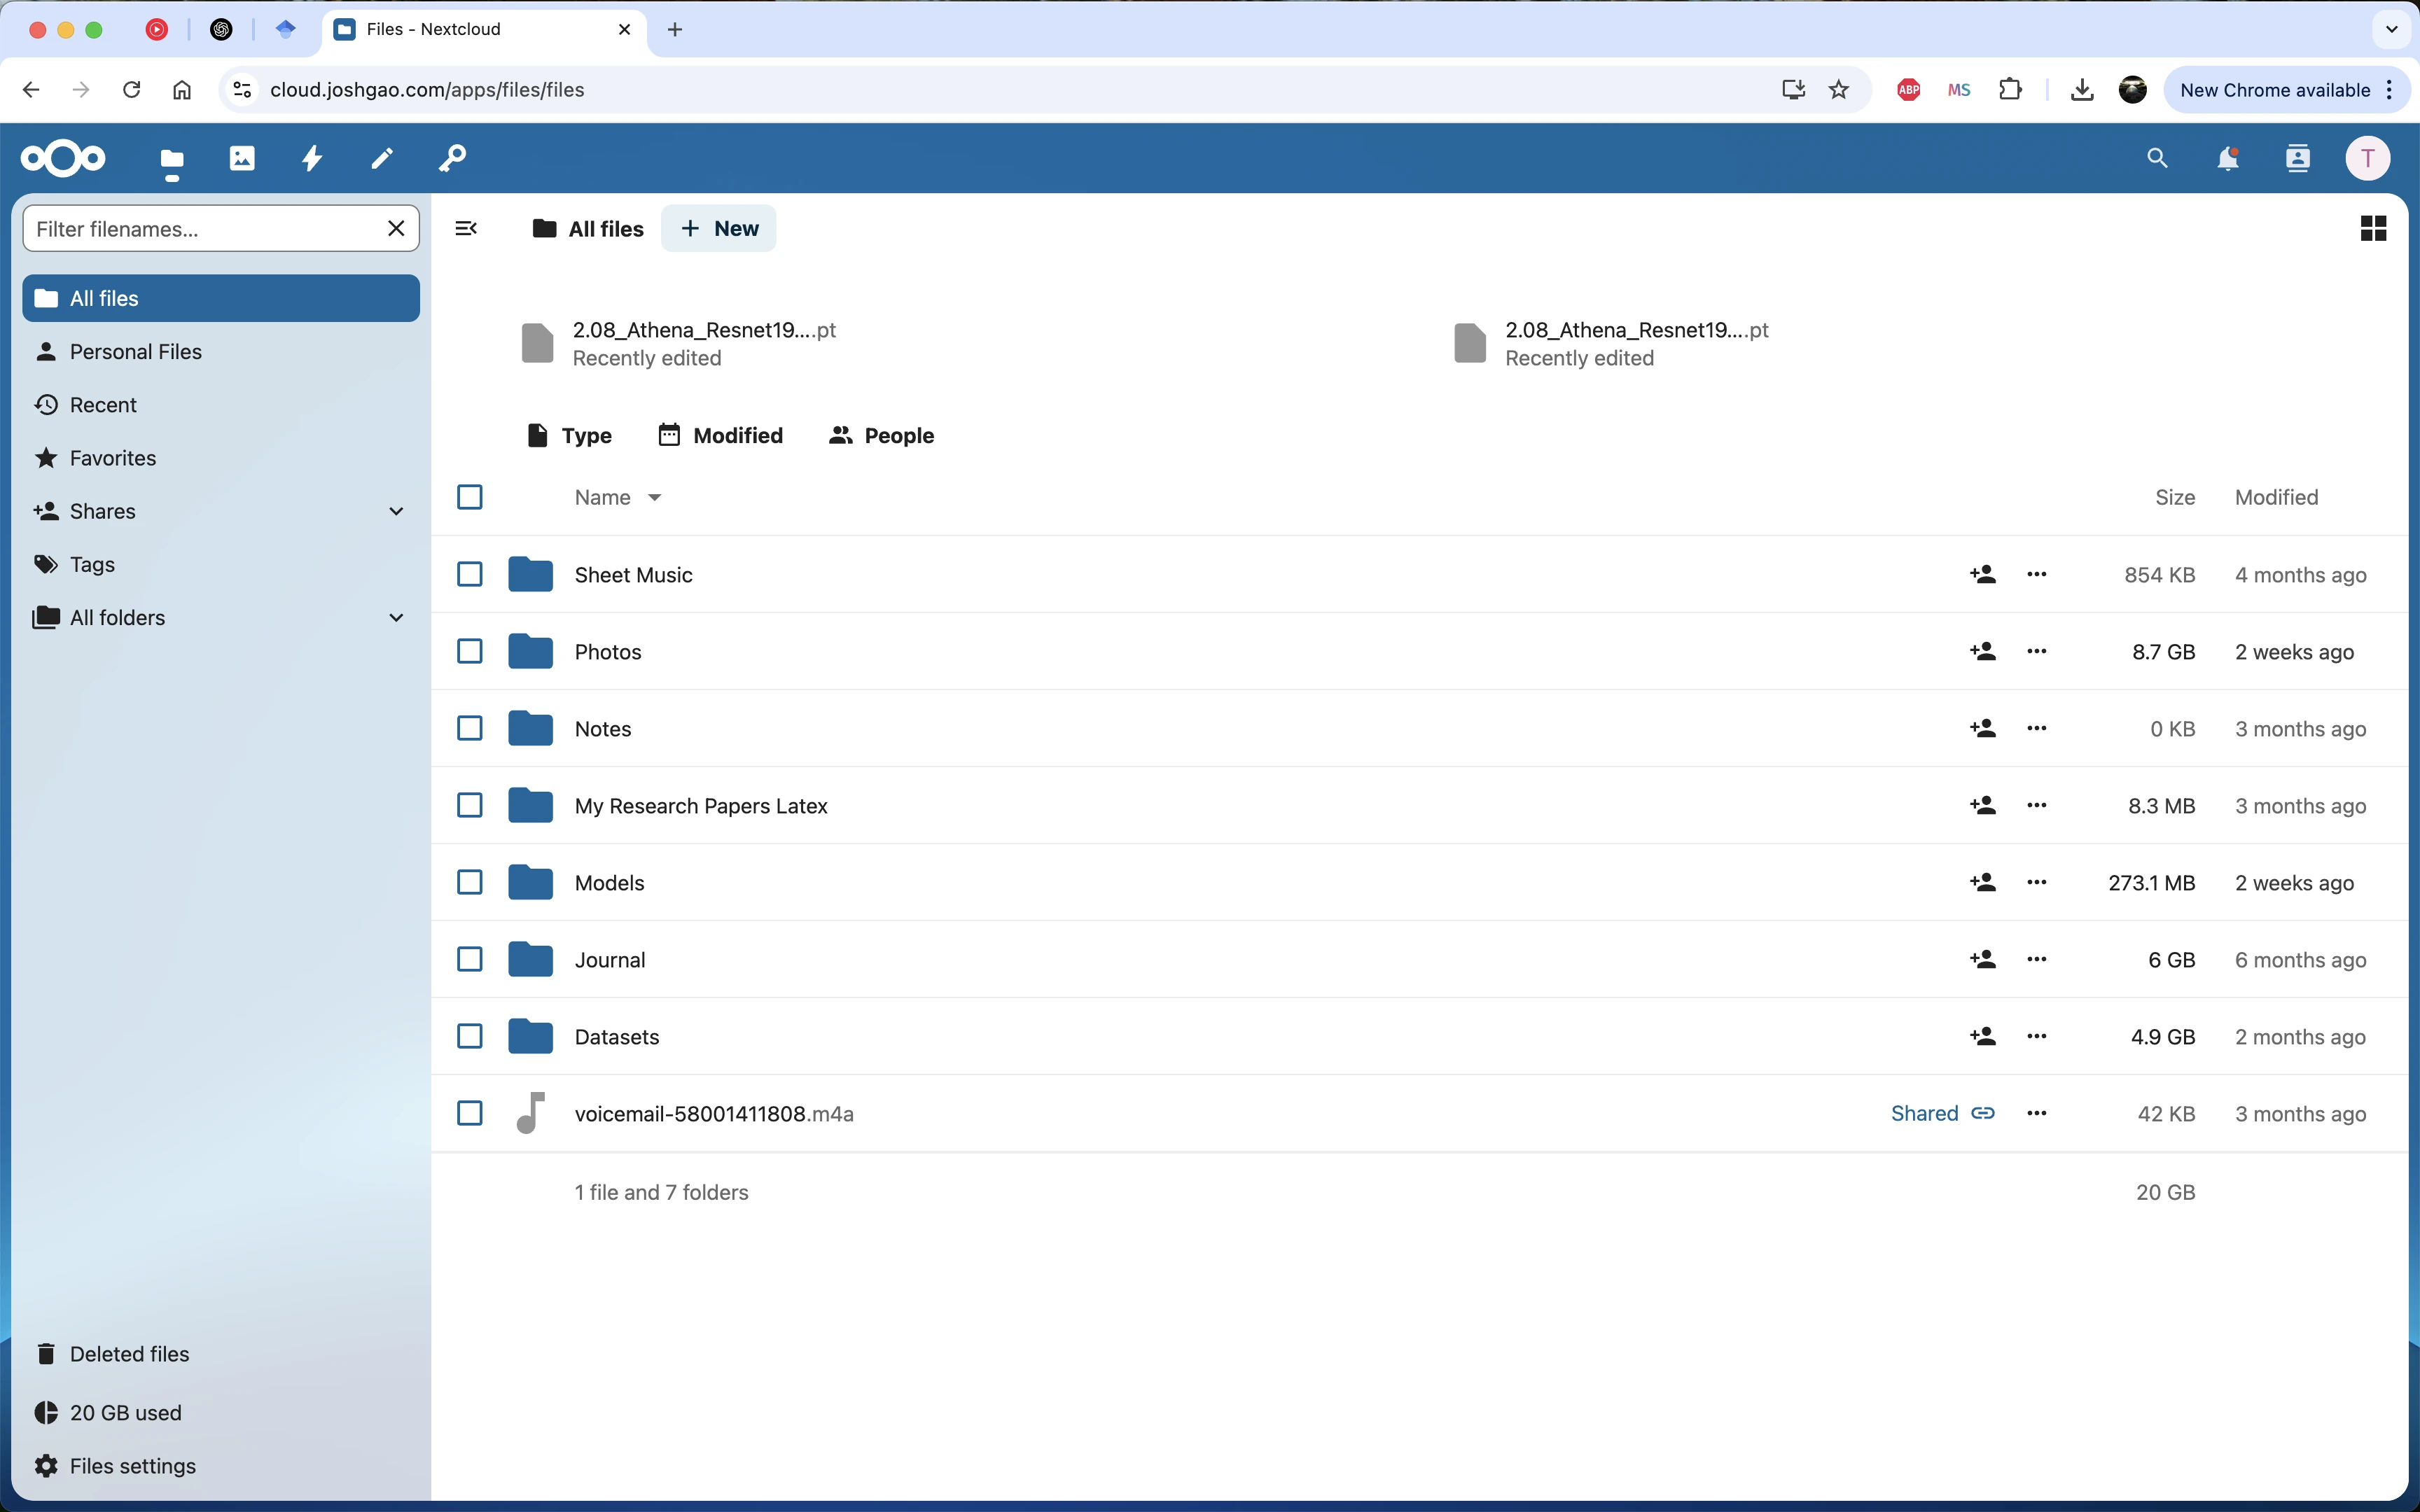Select the voicemail file checkbox
Screen dimensions: 2420x1512
click(x=470, y=1114)
